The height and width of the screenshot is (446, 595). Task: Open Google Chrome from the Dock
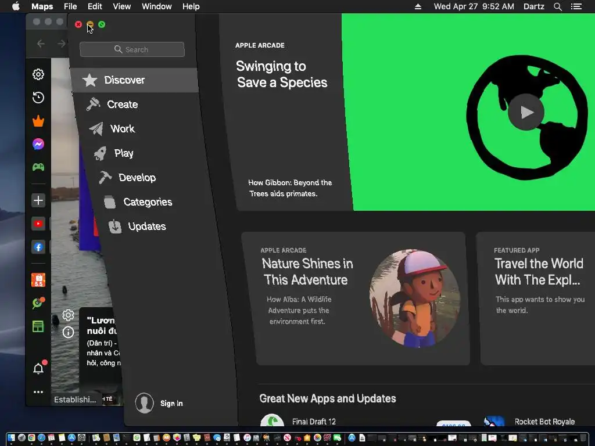click(x=31, y=438)
